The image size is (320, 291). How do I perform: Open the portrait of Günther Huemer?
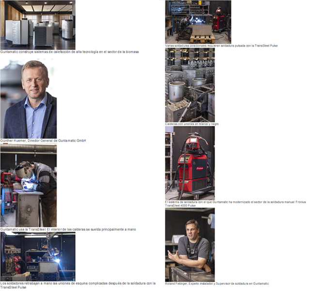click(x=29, y=98)
